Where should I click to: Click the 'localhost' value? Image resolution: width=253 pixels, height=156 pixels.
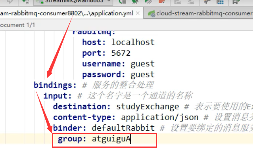(133, 42)
